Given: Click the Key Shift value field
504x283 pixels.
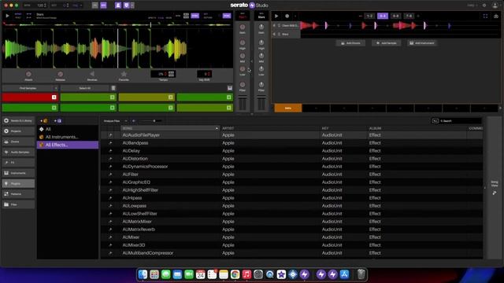Looking at the screenshot, I should [x=205, y=74].
